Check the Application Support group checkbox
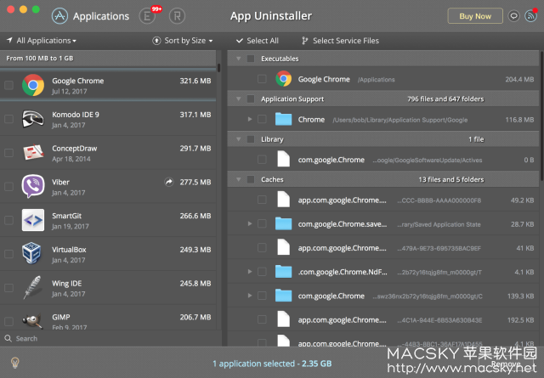The image size is (544, 378). (x=251, y=99)
